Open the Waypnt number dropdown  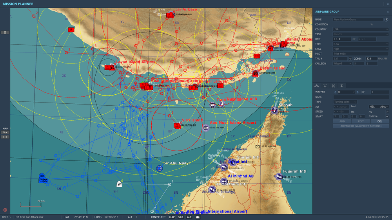coord(346,92)
